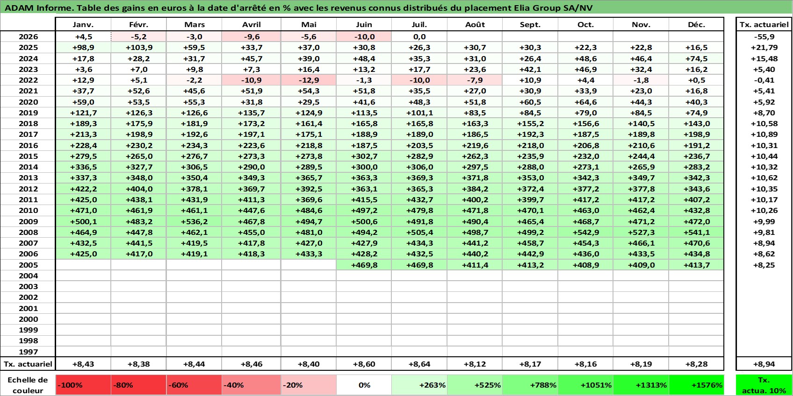This screenshot has height=396, width=793.
Task: Click the 2009 row label
Action: coord(28,221)
